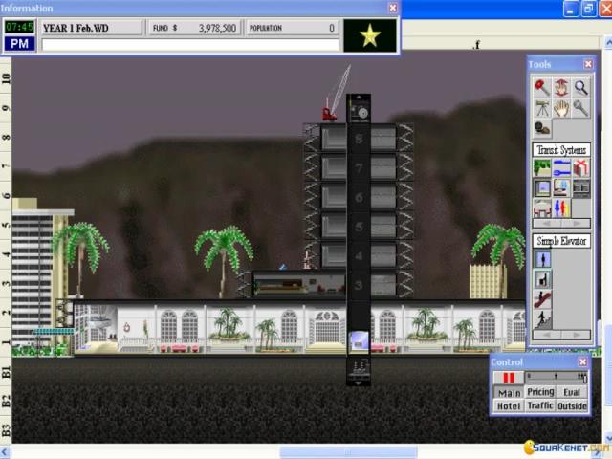Click the yellow star rating icon
The width and height of the screenshot is (612, 459).
tap(370, 36)
